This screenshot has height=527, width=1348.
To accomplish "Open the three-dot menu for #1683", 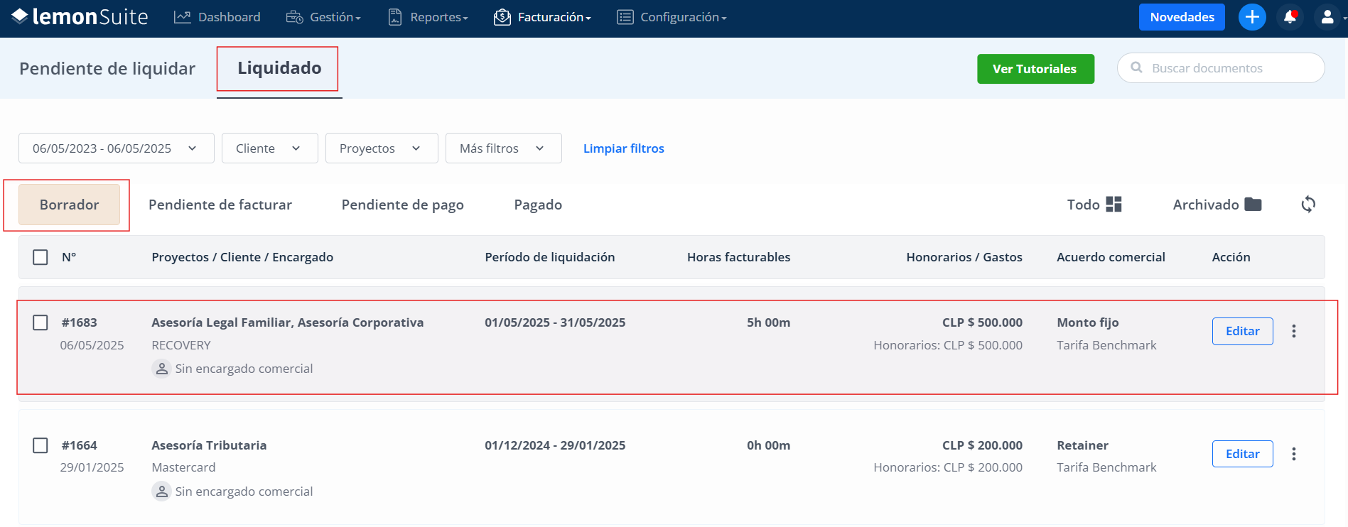I will (x=1294, y=331).
